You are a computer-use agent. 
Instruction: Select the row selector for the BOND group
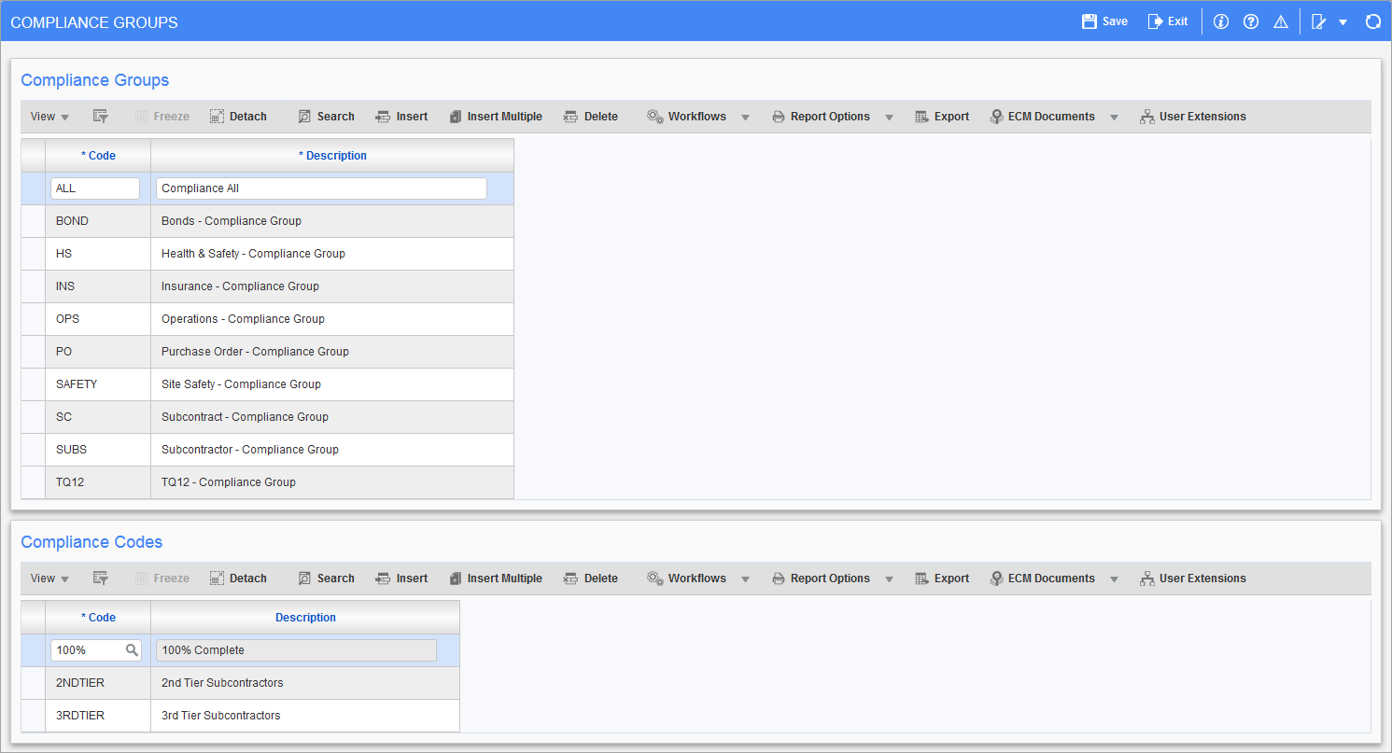[x=33, y=221]
